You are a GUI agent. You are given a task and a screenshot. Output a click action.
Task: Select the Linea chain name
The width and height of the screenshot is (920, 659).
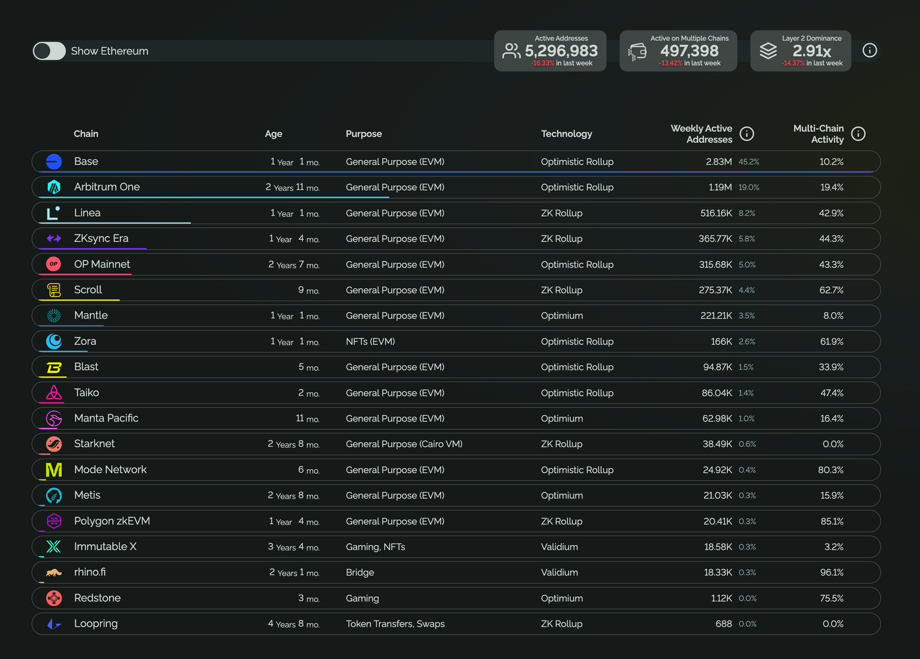[x=87, y=213]
